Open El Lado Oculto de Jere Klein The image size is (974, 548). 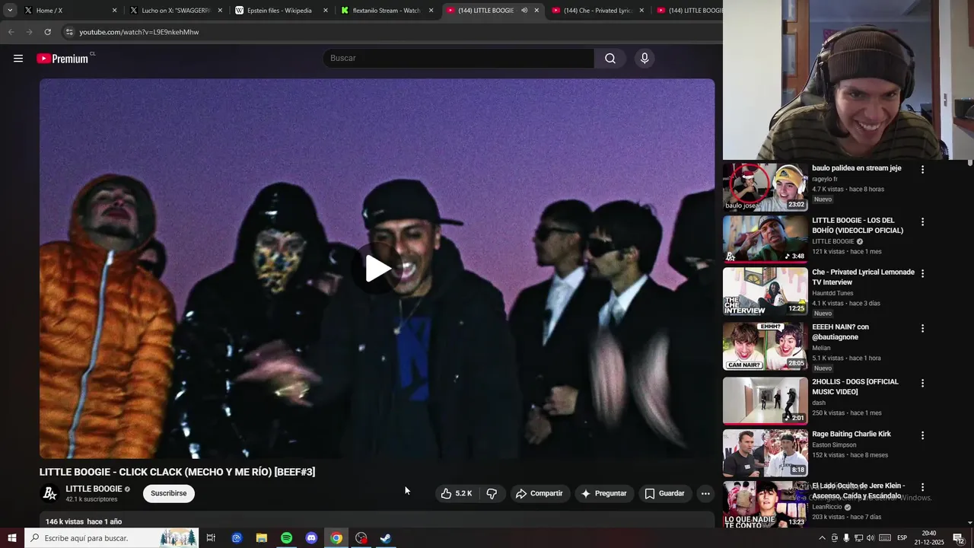(858, 491)
